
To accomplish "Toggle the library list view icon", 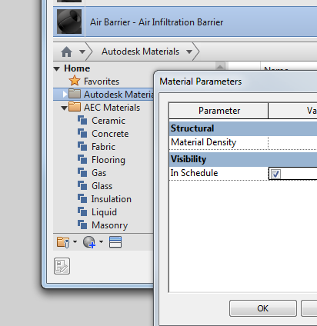I will click(115, 242).
